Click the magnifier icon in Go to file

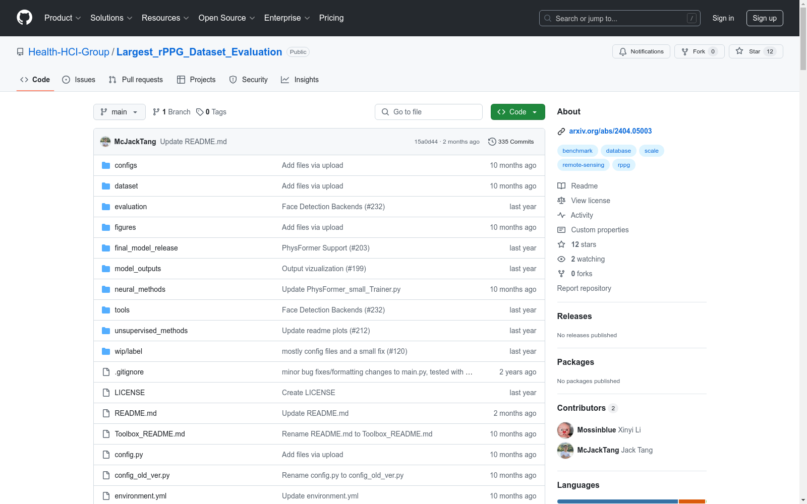pyautogui.click(x=385, y=112)
